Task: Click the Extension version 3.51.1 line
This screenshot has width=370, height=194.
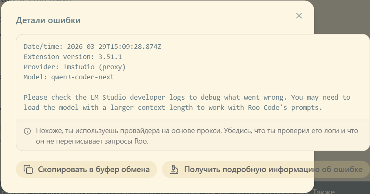Action: pos(73,57)
